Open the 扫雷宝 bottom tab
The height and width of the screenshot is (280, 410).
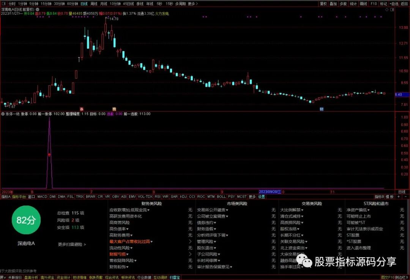pyautogui.click(x=175, y=277)
